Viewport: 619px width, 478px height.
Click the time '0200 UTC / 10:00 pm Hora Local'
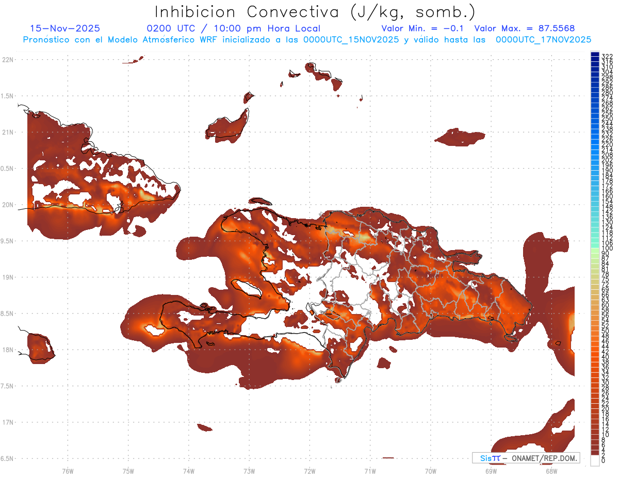(x=233, y=28)
